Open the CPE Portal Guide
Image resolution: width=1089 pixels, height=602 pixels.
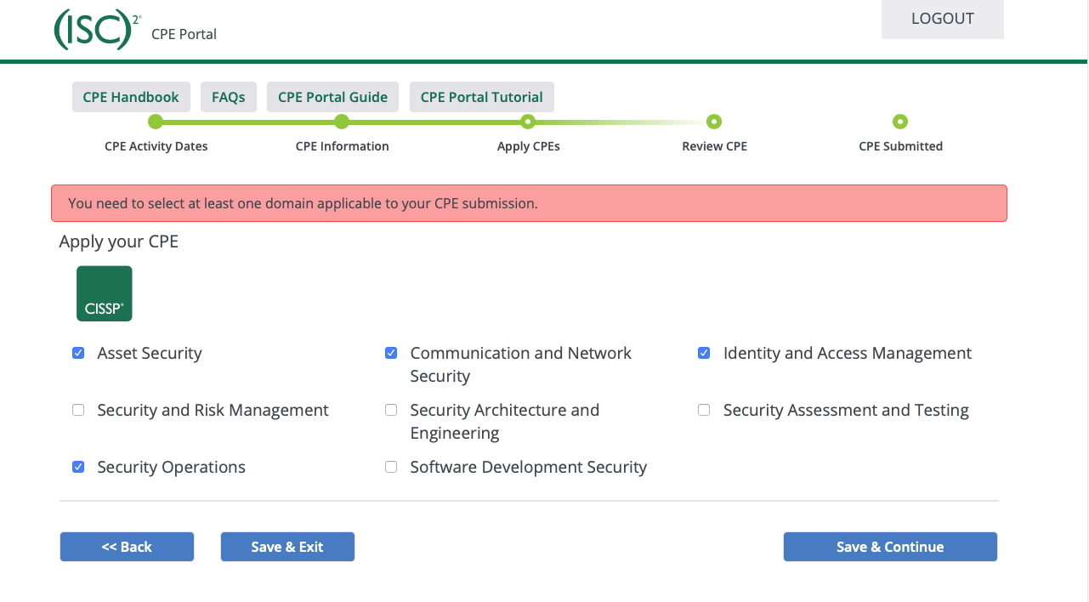tap(332, 97)
